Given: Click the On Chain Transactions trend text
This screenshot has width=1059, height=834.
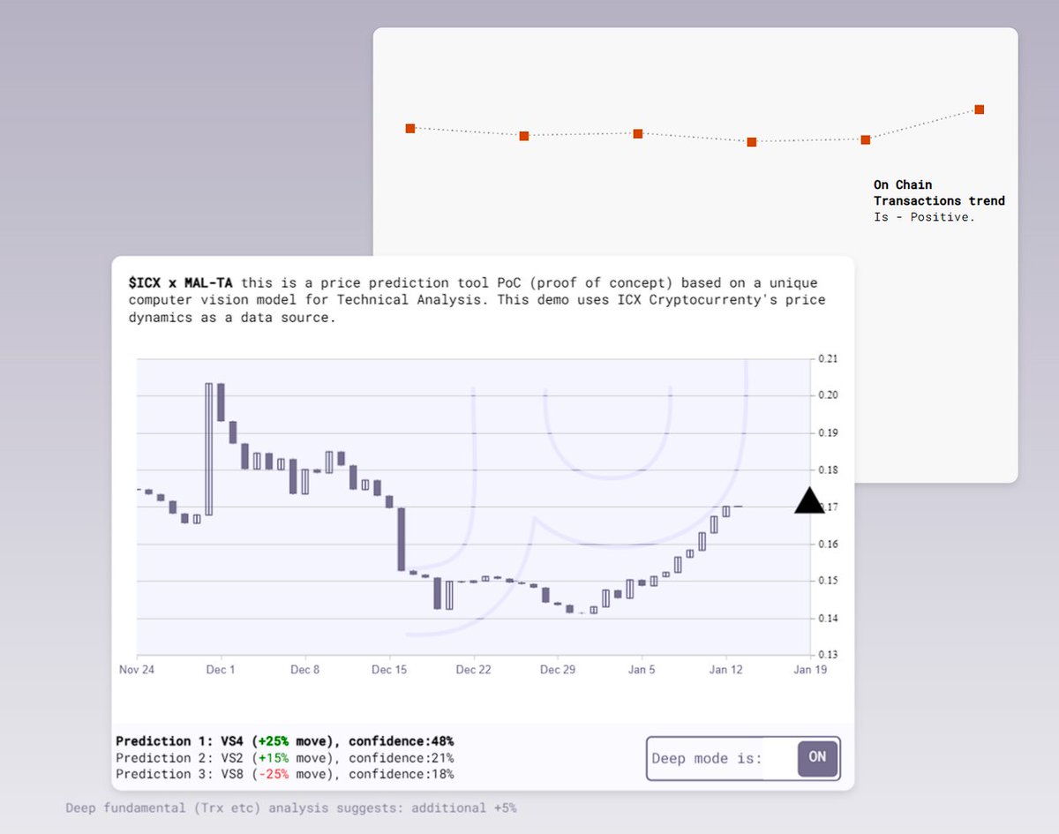Looking at the screenshot, I should point(939,192).
